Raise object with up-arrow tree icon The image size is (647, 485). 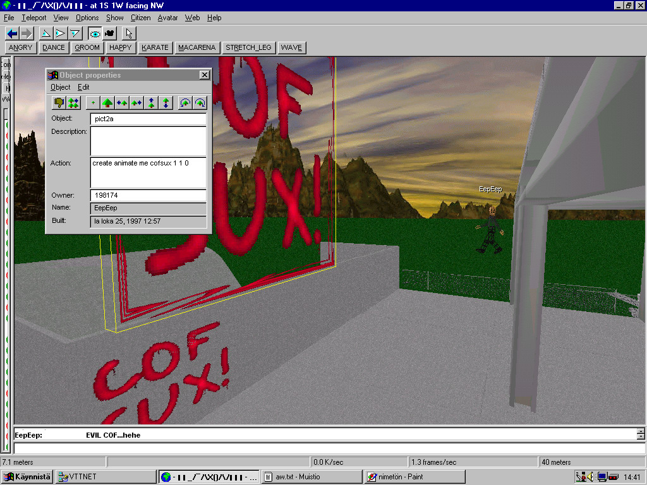151,102
